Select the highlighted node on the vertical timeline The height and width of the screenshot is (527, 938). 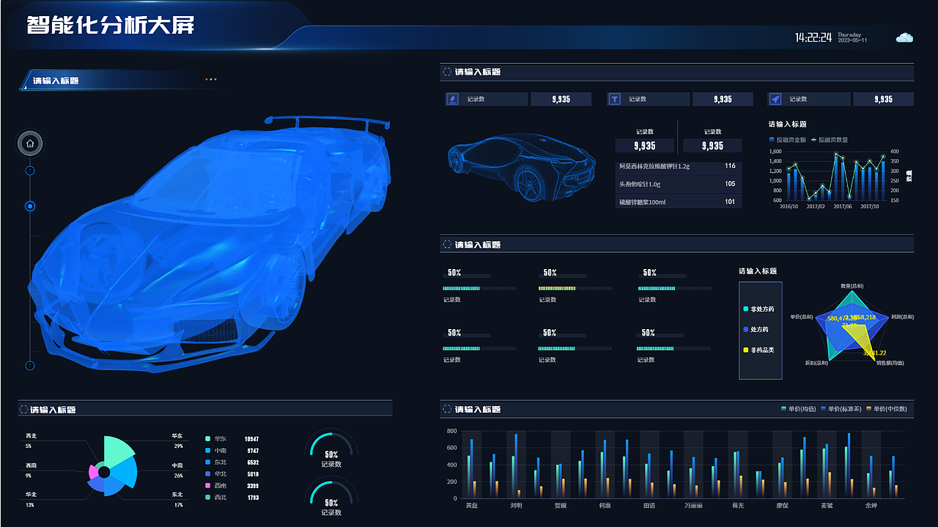(x=30, y=207)
